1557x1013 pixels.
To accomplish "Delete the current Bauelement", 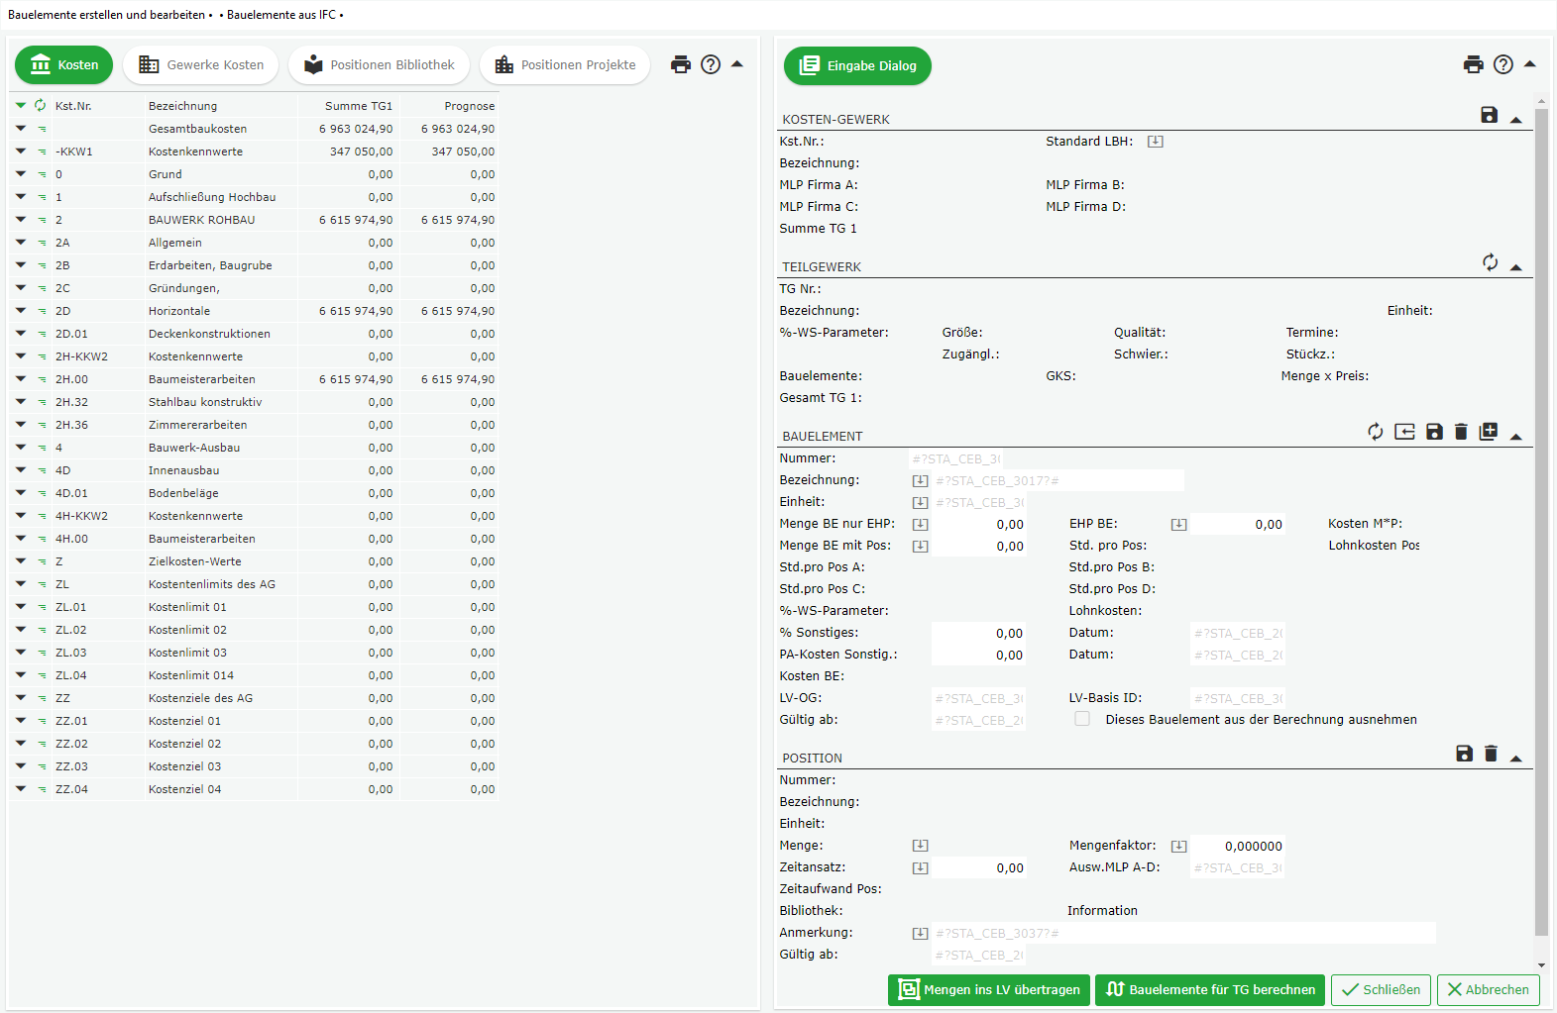I will tap(1461, 432).
